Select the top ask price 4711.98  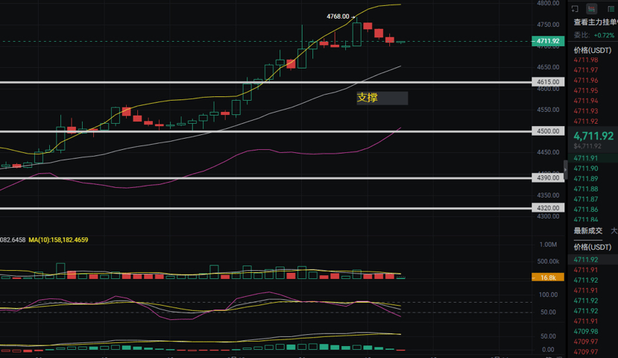(x=586, y=60)
